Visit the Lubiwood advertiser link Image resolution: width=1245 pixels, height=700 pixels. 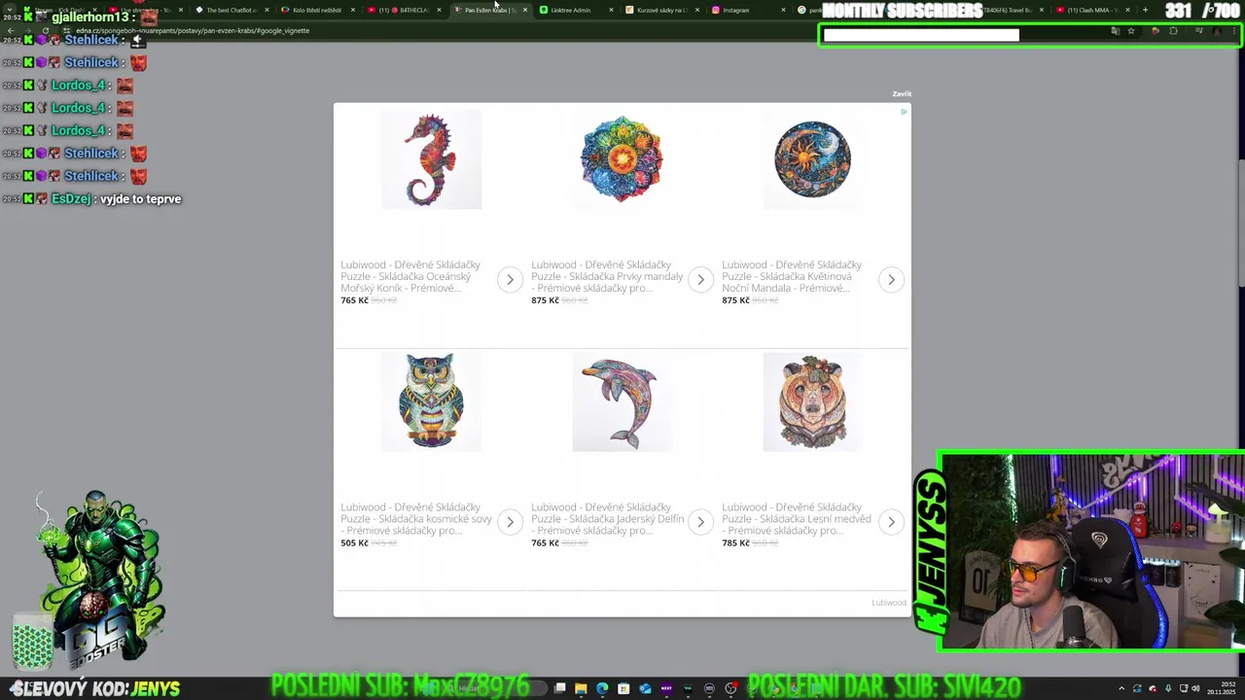[x=888, y=603]
